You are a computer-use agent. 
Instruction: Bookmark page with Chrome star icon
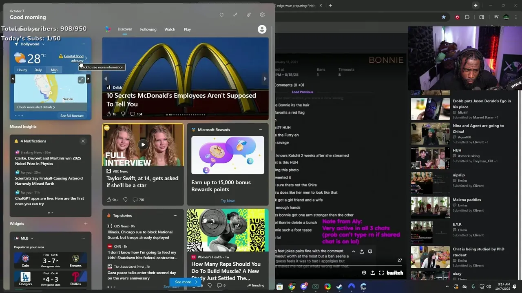click(x=444, y=17)
